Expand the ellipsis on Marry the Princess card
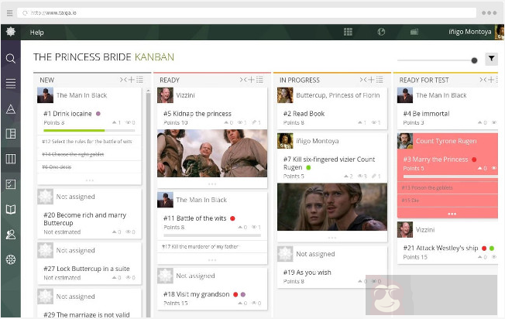The width and height of the screenshot is (505, 319). (452, 214)
